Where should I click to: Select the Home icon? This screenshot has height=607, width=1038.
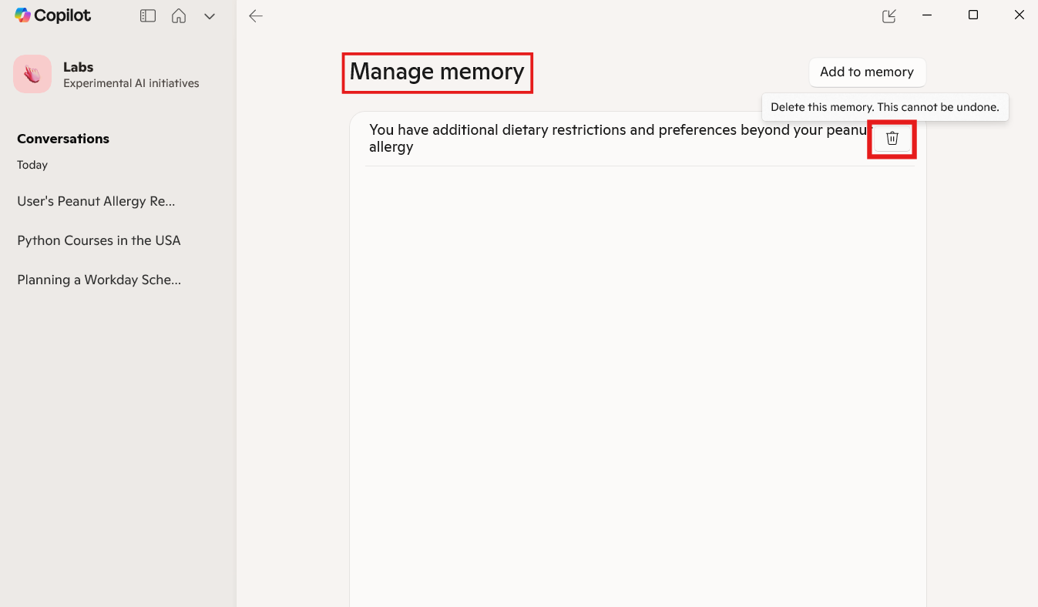click(178, 15)
